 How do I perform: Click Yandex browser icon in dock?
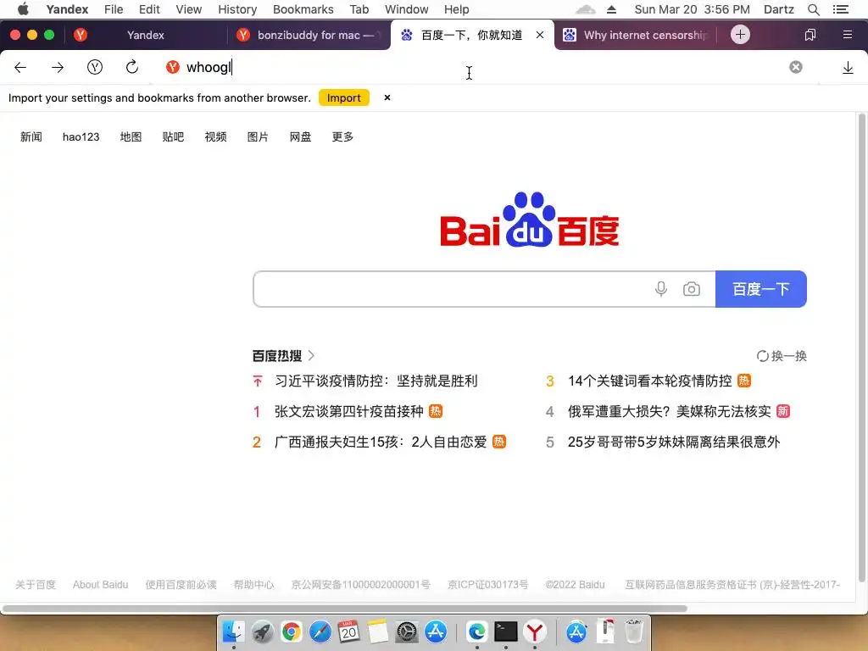point(534,632)
